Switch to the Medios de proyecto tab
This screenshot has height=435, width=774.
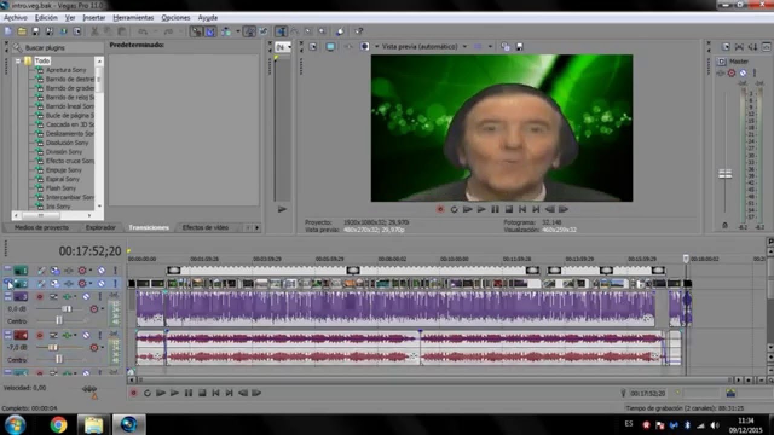click(x=41, y=228)
